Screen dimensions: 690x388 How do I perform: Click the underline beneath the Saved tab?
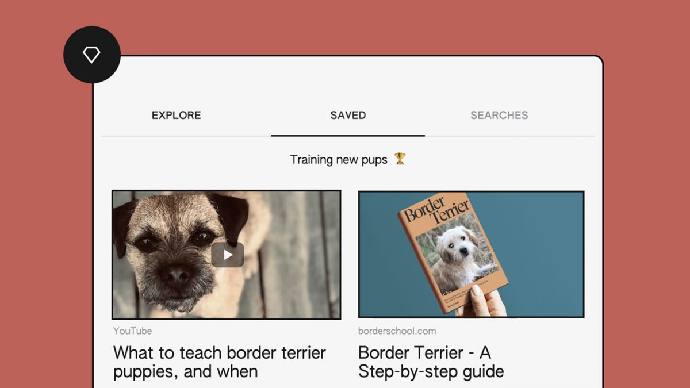click(348, 136)
